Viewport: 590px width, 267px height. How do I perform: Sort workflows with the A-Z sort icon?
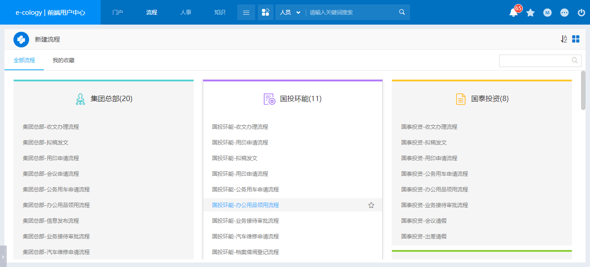[x=564, y=39]
